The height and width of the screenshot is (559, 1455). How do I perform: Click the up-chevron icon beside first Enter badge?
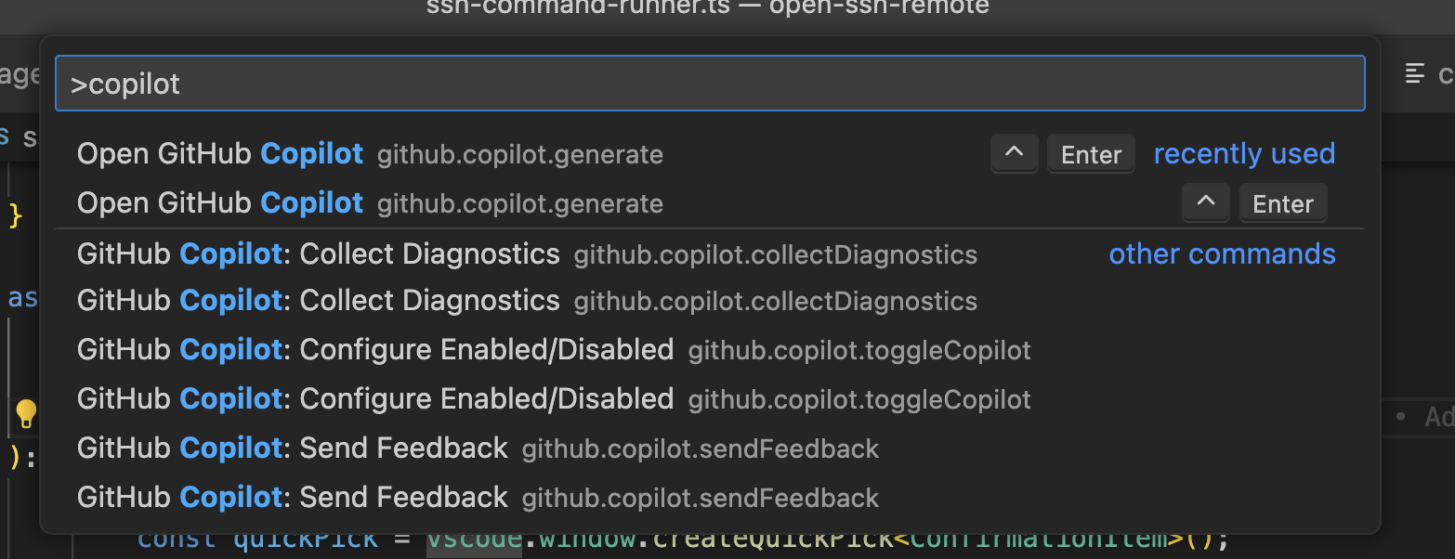point(1014,153)
